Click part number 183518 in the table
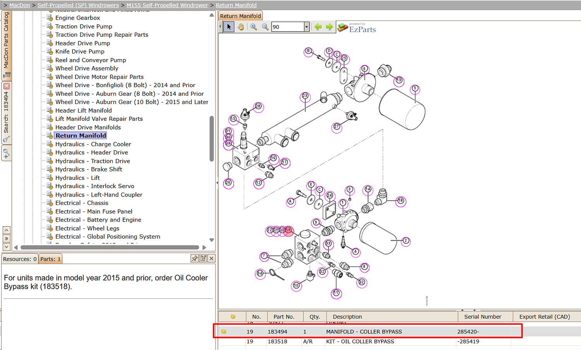The image size is (581, 350). click(x=277, y=341)
